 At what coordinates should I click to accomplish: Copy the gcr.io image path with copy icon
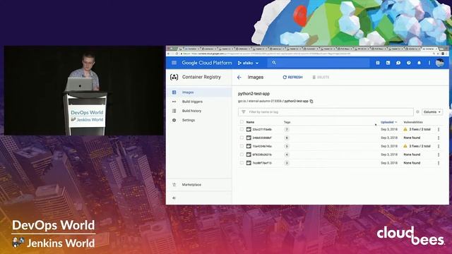click(311, 102)
